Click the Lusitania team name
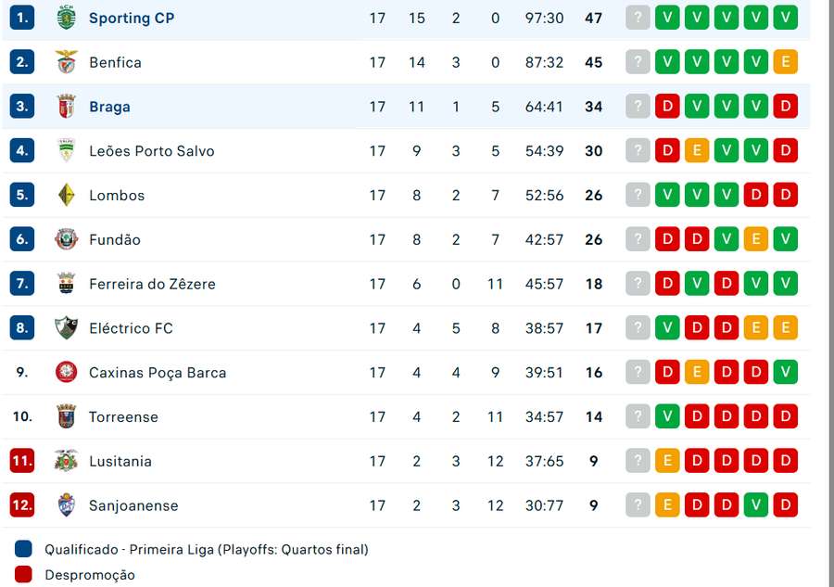Viewport: 834px width, 587px height. [x=120, y=461]
